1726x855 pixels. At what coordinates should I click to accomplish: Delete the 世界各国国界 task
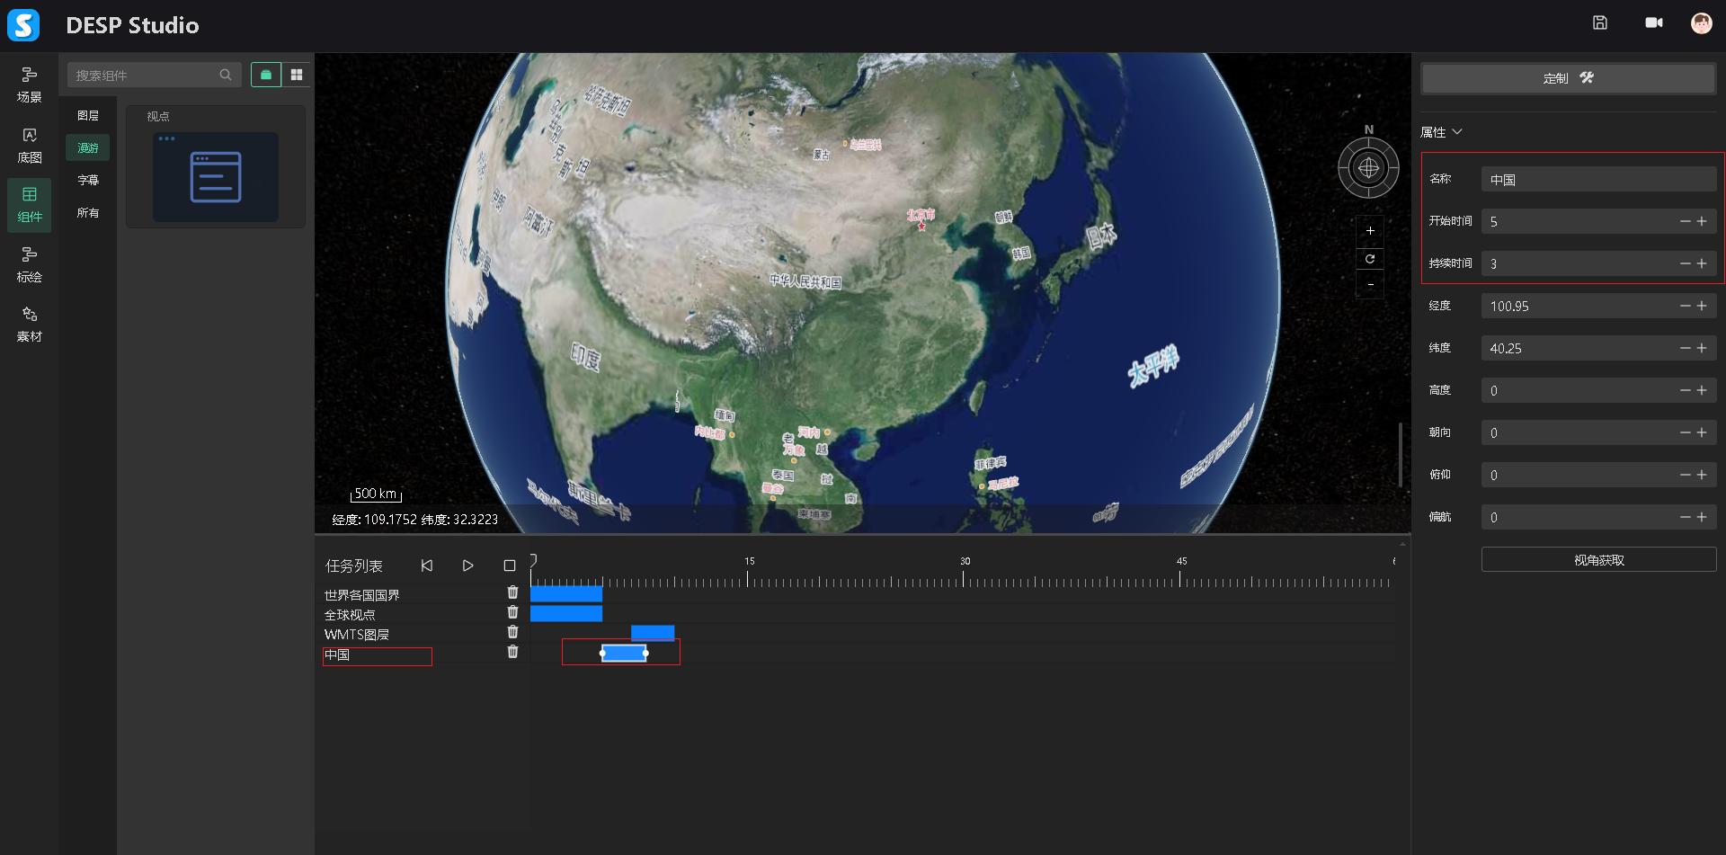pos(512,592)
